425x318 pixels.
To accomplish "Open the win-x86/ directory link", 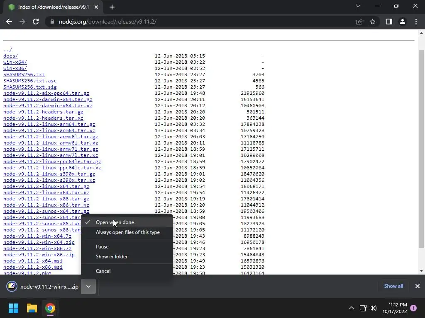I will pos(15,68).
